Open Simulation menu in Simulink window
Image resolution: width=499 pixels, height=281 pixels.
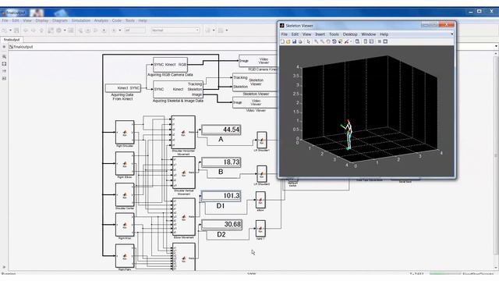point(81,21)
